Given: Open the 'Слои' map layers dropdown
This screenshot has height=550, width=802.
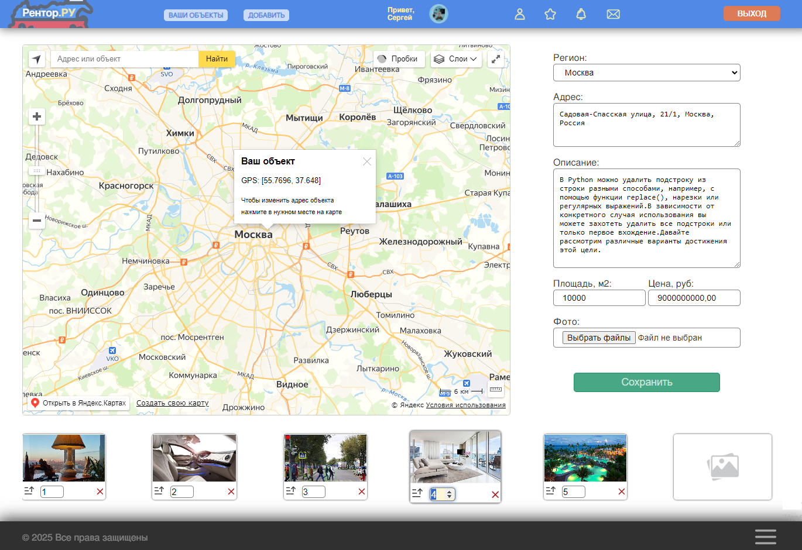Looking at the screenshot, I should click(x=457, y=59).
